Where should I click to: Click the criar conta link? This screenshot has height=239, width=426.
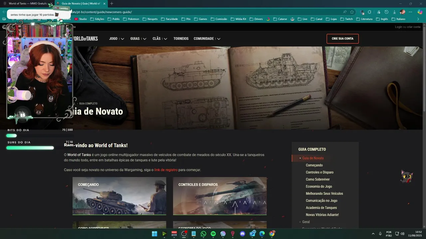click(x=414, y=27)
